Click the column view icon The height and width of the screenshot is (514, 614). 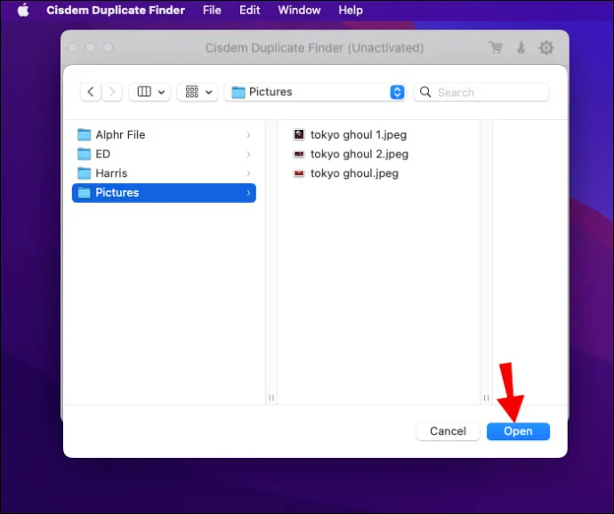144,92
